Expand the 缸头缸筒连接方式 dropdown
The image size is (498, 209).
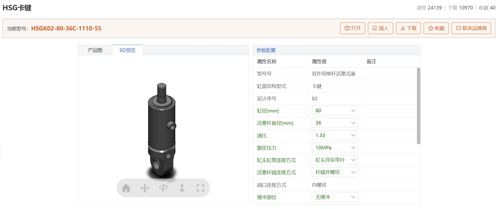pos(335,160)
